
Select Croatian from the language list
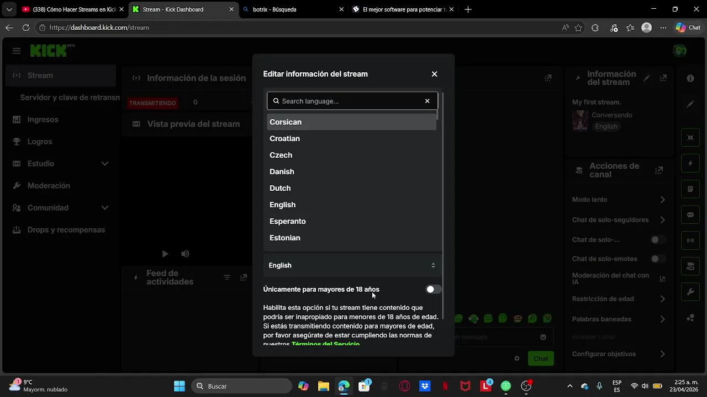351,138
